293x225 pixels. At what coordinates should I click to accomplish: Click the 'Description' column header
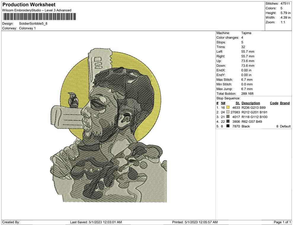coord(251,103)
